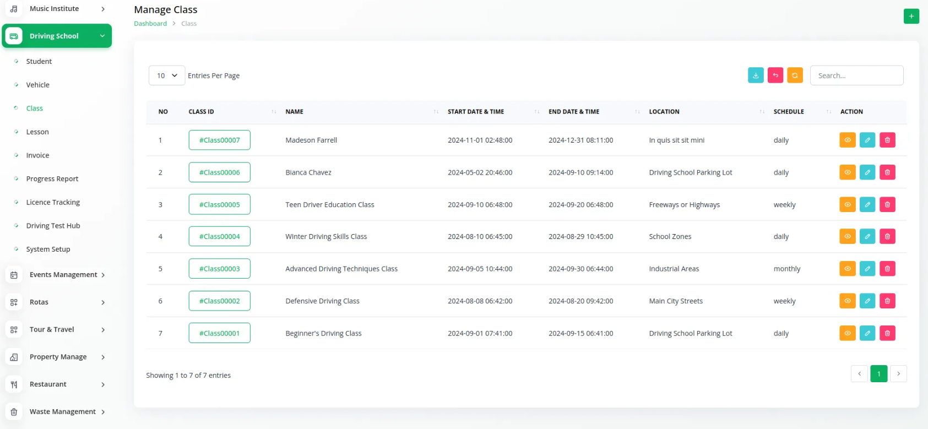Expand the Property Manage submenu arrow
The width and height of the screenshot is (928, 429).
pos(103,357)
